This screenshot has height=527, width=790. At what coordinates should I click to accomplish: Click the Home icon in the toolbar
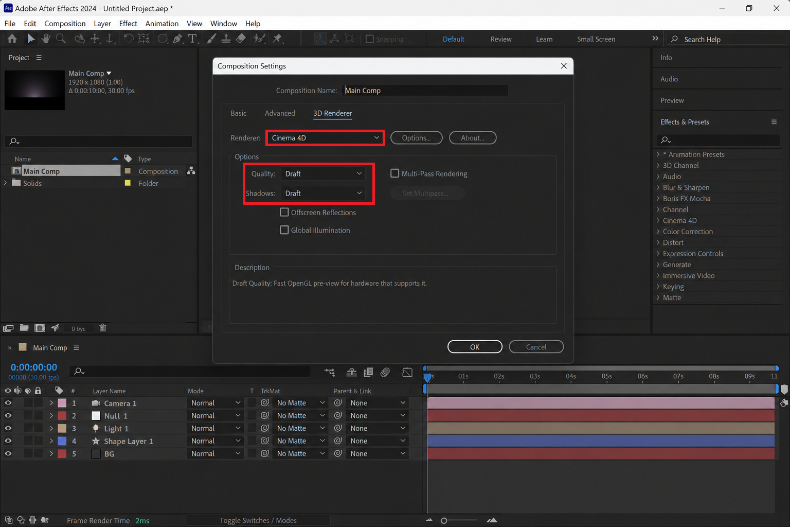[x=12, y=39]
